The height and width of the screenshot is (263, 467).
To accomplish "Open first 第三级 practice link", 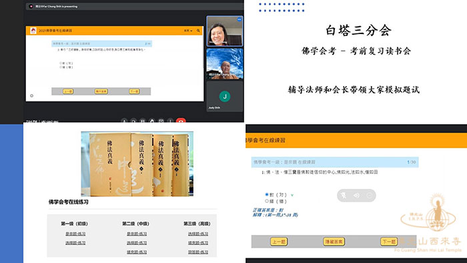I will pos(198,234).
